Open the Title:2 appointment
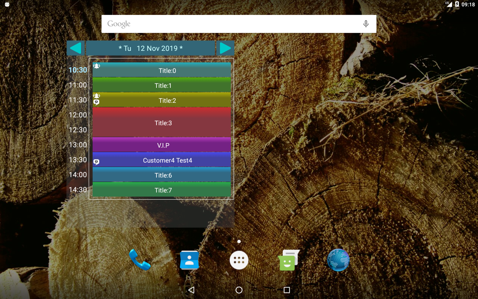This screenshot has height=299, width=478. 162,100
